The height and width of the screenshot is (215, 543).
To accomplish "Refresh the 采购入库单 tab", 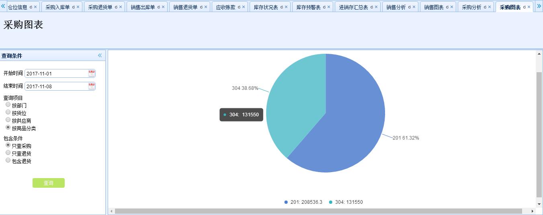I will coord(73,7).
